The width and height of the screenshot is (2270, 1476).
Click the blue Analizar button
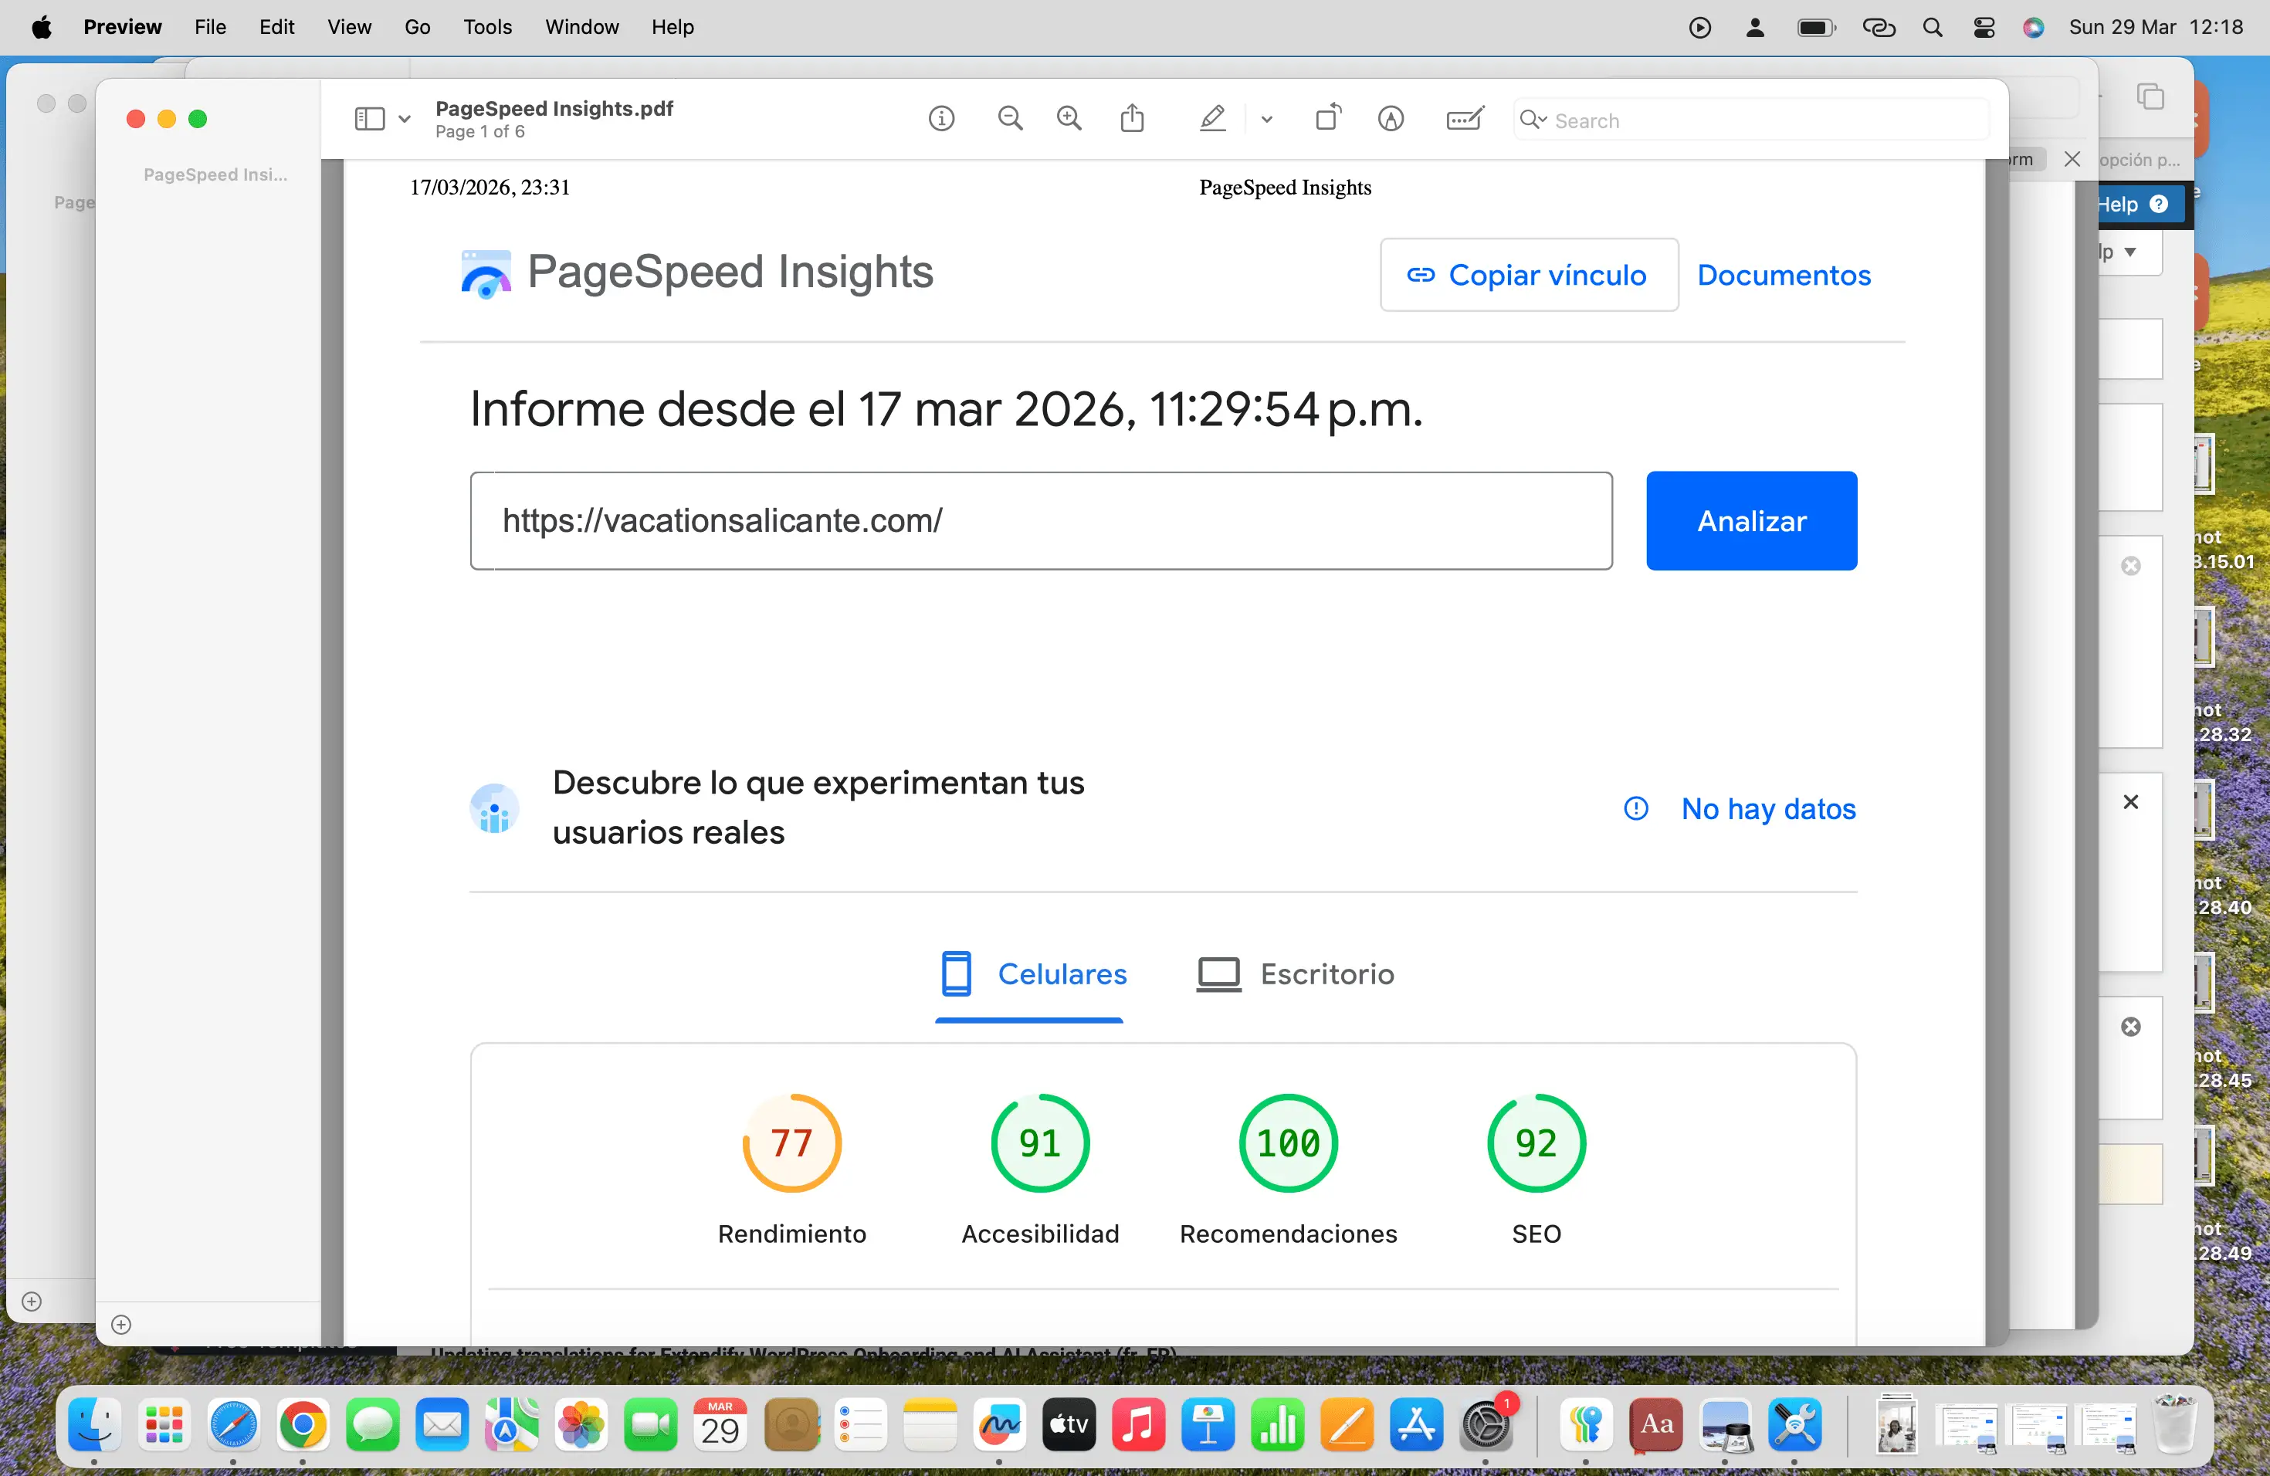[1751, 520]
